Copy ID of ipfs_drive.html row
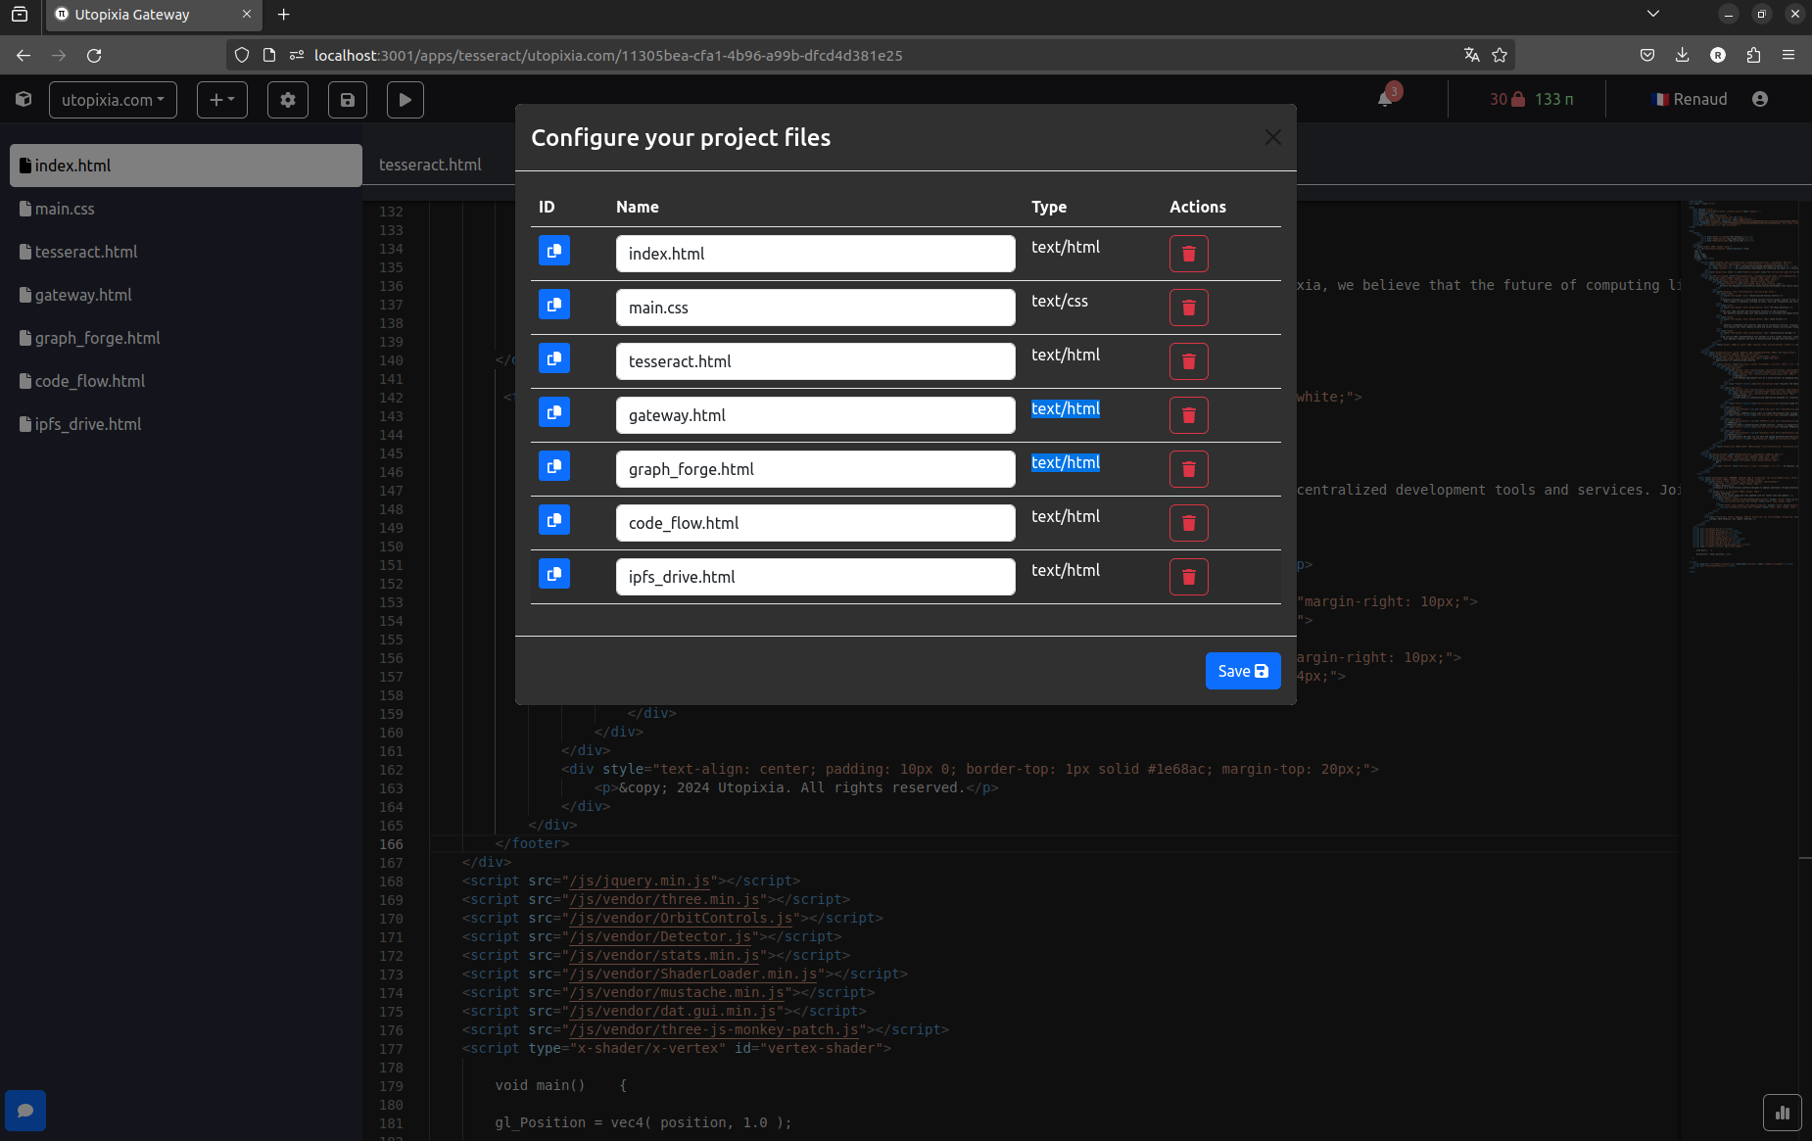This screenshot has width=1812, height=1141. (554, 574)
